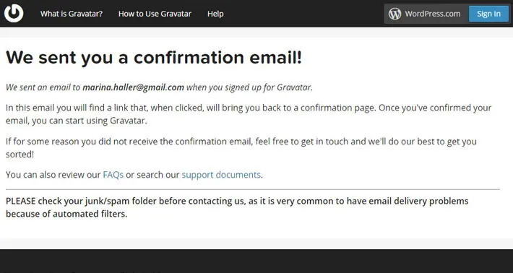The width and height of the screenshot is (513, 273).
Task: Click the marina.haller@gmail.com email address
Action: [133, 87]
